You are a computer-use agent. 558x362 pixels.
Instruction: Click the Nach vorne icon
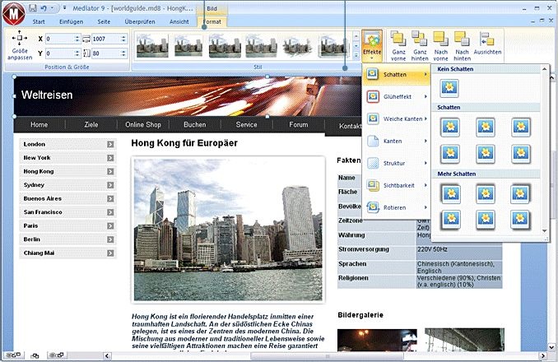[x=440, y=45]
